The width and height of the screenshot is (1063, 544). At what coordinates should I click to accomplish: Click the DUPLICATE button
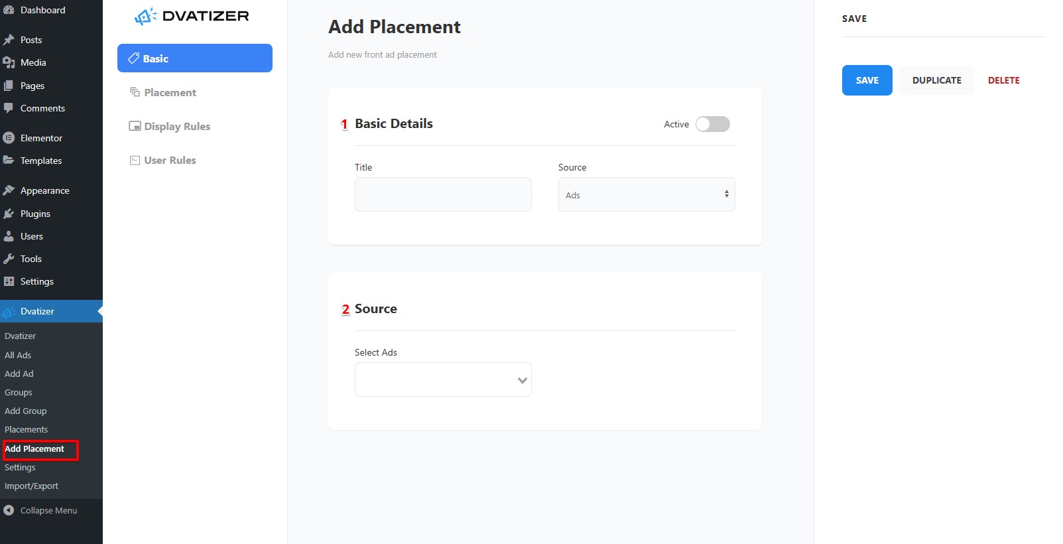[x=936, y=80]
